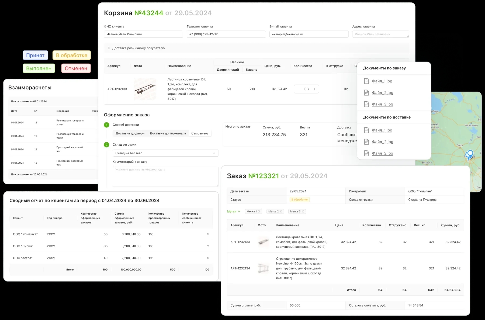The width and height of the screenshot is (485, 320).
Task: Click the ФИО клиента input field
Action: coord(143,34)
